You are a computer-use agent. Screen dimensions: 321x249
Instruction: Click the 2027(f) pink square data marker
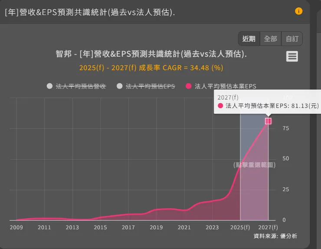coord(268,121)
